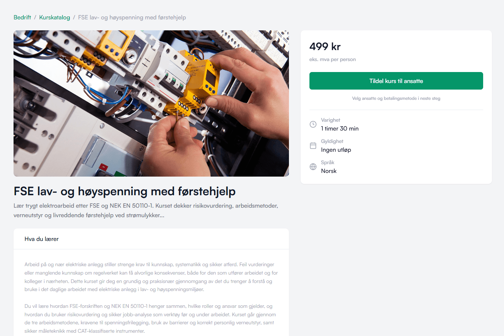Click the 'Ingen utløp' validity value
Viewport: 504px width, 336px height.
(x=336, y=150)
